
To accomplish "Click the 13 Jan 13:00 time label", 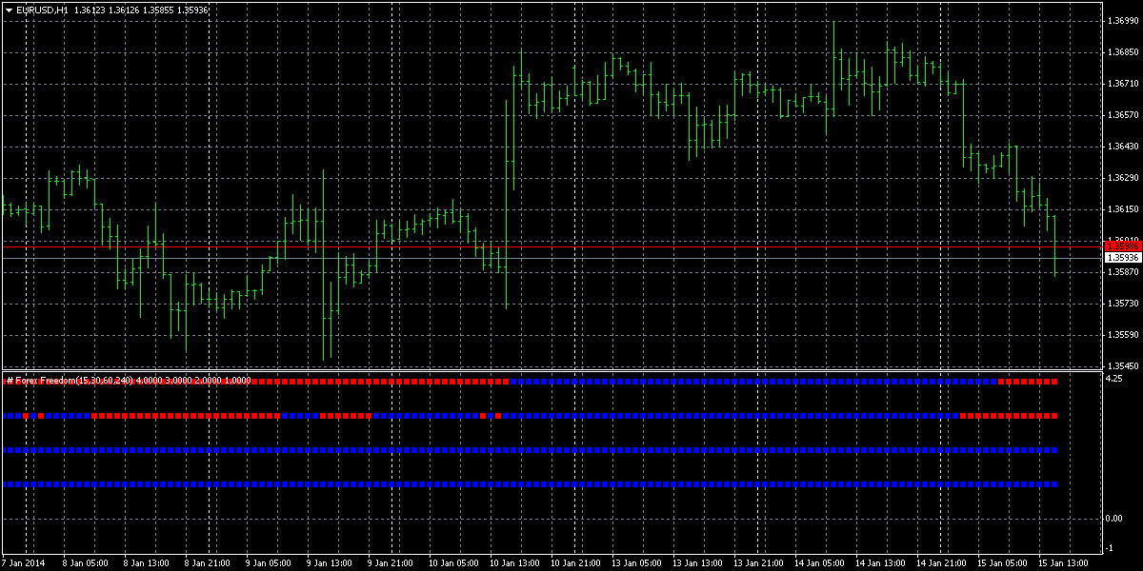I will tap(695, 562).
